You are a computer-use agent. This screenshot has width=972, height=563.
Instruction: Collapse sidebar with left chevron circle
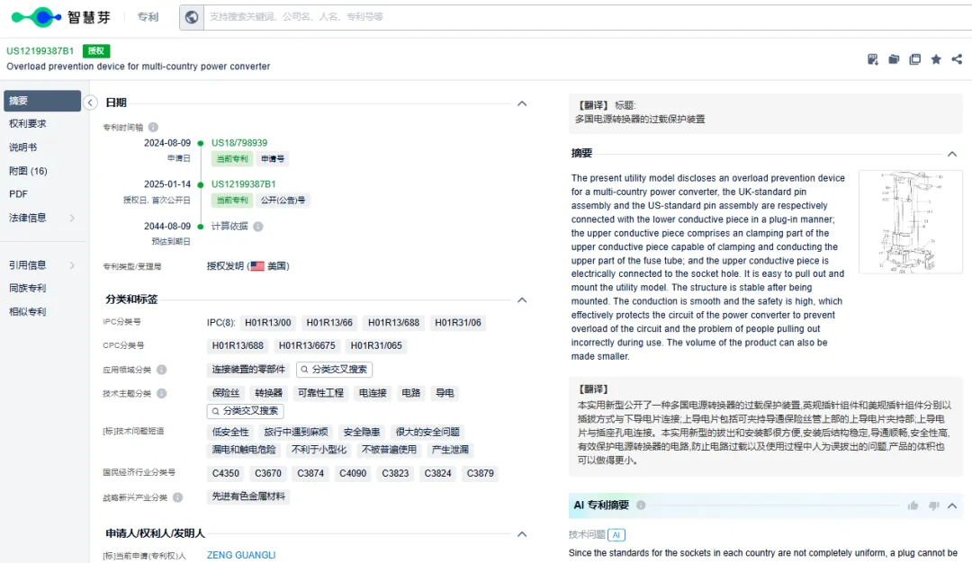91,103
